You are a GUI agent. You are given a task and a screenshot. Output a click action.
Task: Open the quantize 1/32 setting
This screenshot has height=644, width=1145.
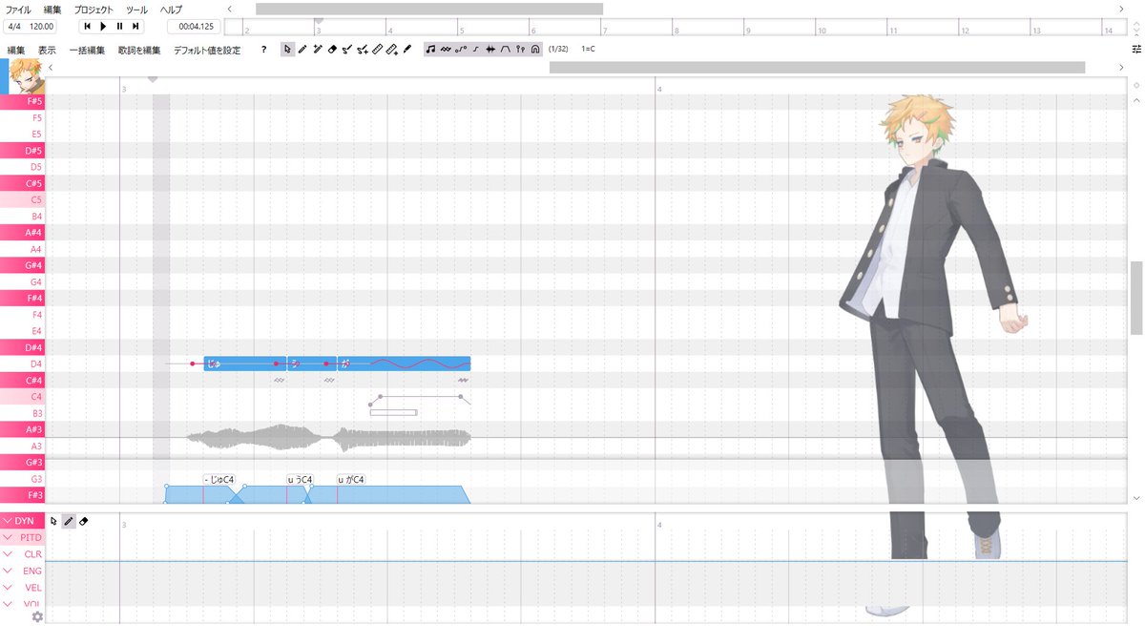coord(558,49)
